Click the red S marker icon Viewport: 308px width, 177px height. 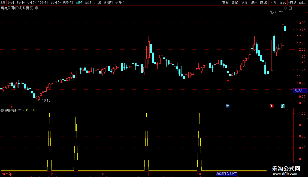12,106
